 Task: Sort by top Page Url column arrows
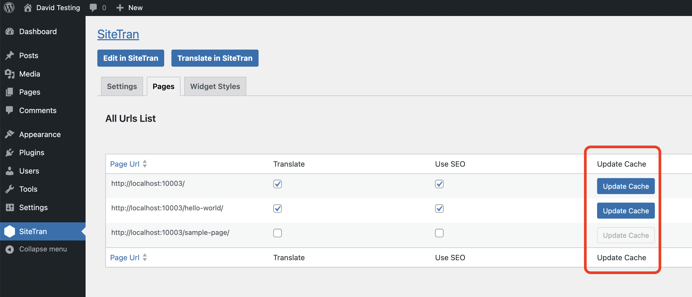coord(145,164)
